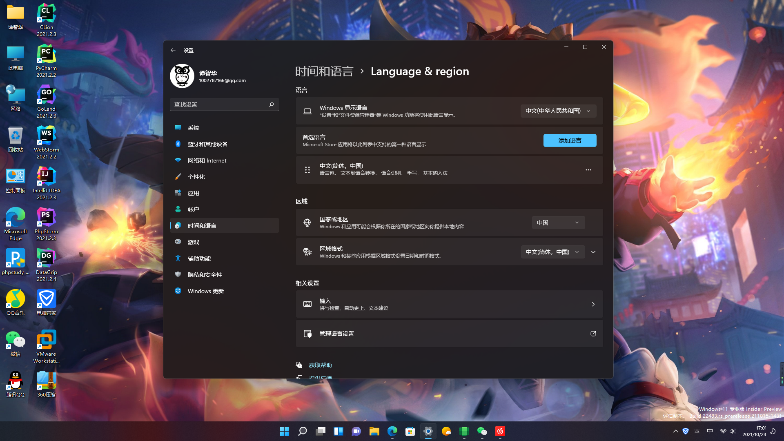Click the volume speaker tray icon
784x441 pixels.
tap(732, 431)
